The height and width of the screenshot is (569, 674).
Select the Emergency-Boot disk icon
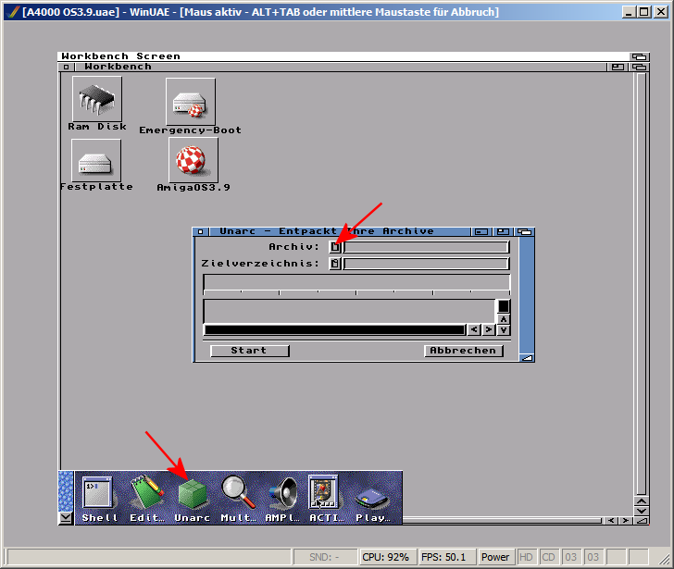[191, 102]
